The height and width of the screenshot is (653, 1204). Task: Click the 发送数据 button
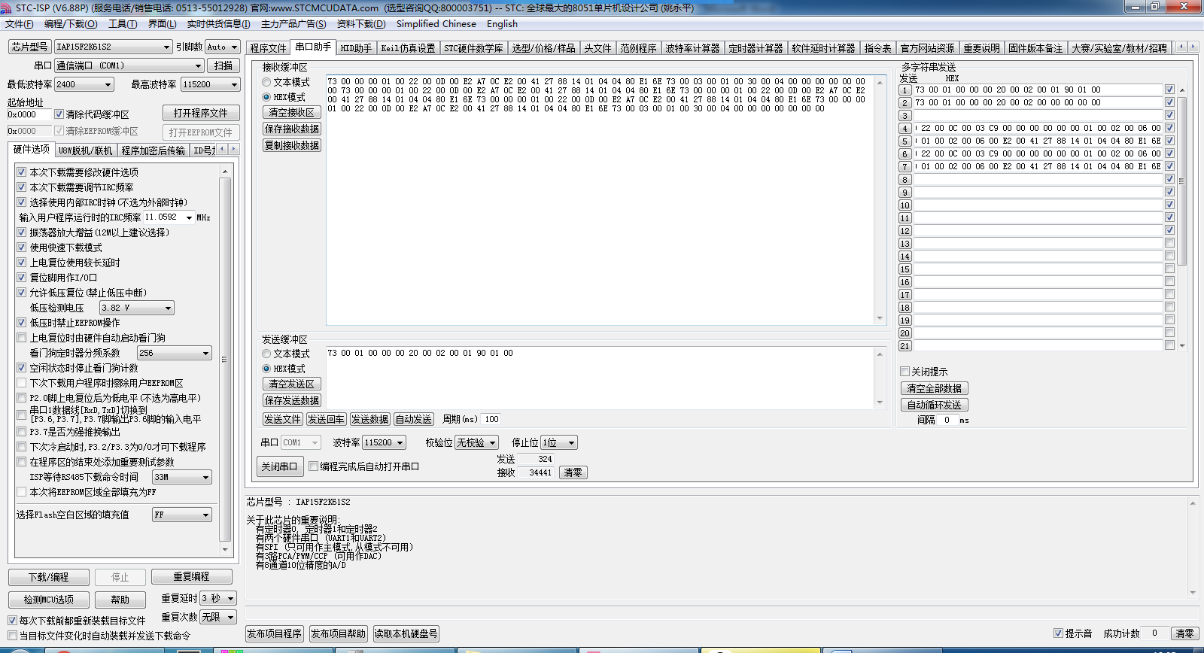[370, 419]
